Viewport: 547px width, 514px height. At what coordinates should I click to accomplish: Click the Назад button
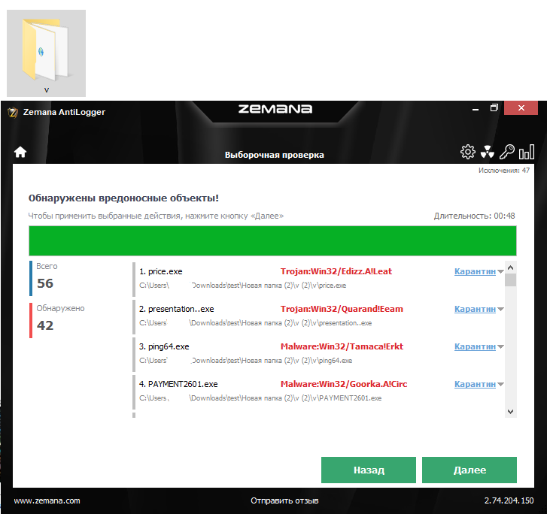coord(369,470)
